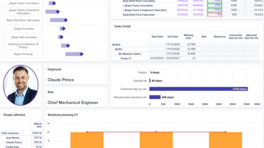Screen dimensions: 264x148
Task: Click the Tasks Detail panel title
Action: (x=122, y=26)
